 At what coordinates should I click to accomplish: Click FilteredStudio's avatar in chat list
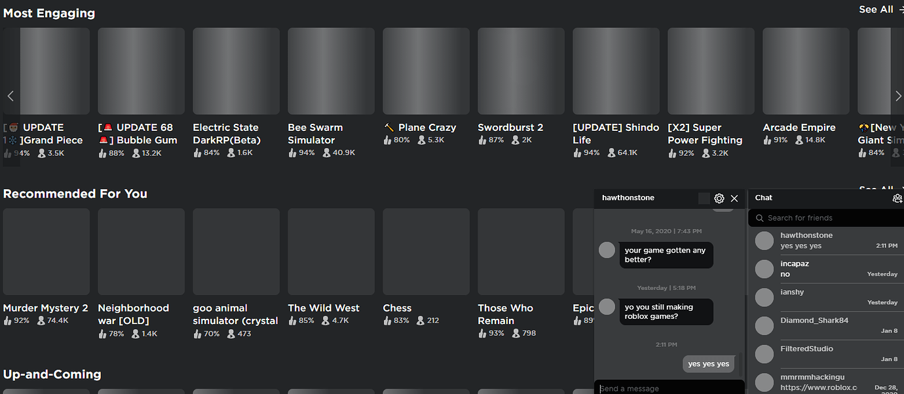(x=764, y=354)
